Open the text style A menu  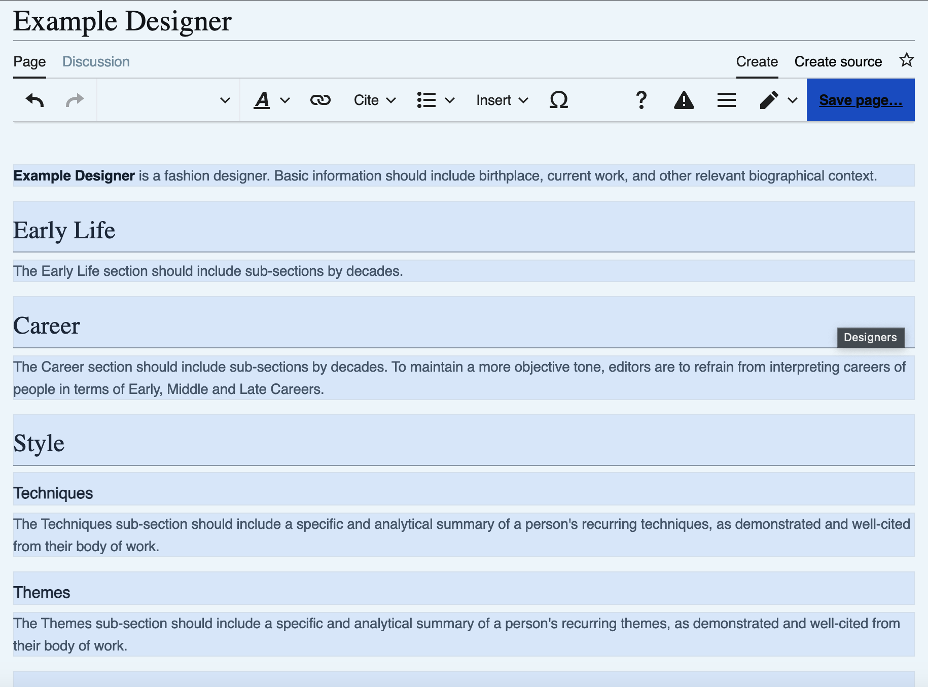[262, 100]
